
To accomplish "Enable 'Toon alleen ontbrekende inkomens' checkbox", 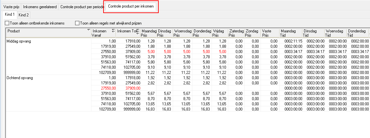I will pyautogui.click(x=7, y=23).
